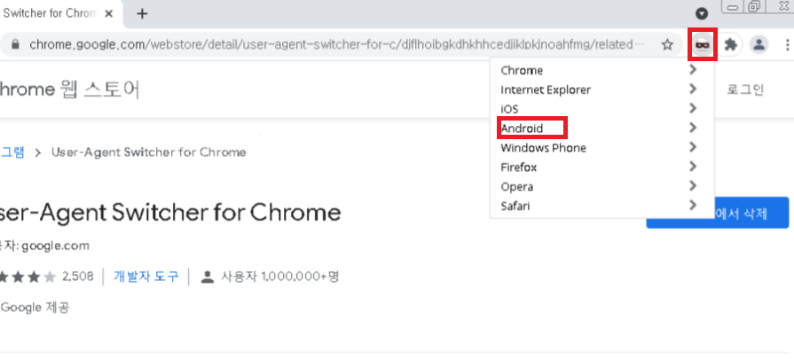Click the gray fifth rating star

click(x=49, y=277)
